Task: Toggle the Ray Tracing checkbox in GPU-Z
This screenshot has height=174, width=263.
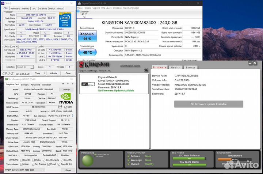Action: click(33, 164)
